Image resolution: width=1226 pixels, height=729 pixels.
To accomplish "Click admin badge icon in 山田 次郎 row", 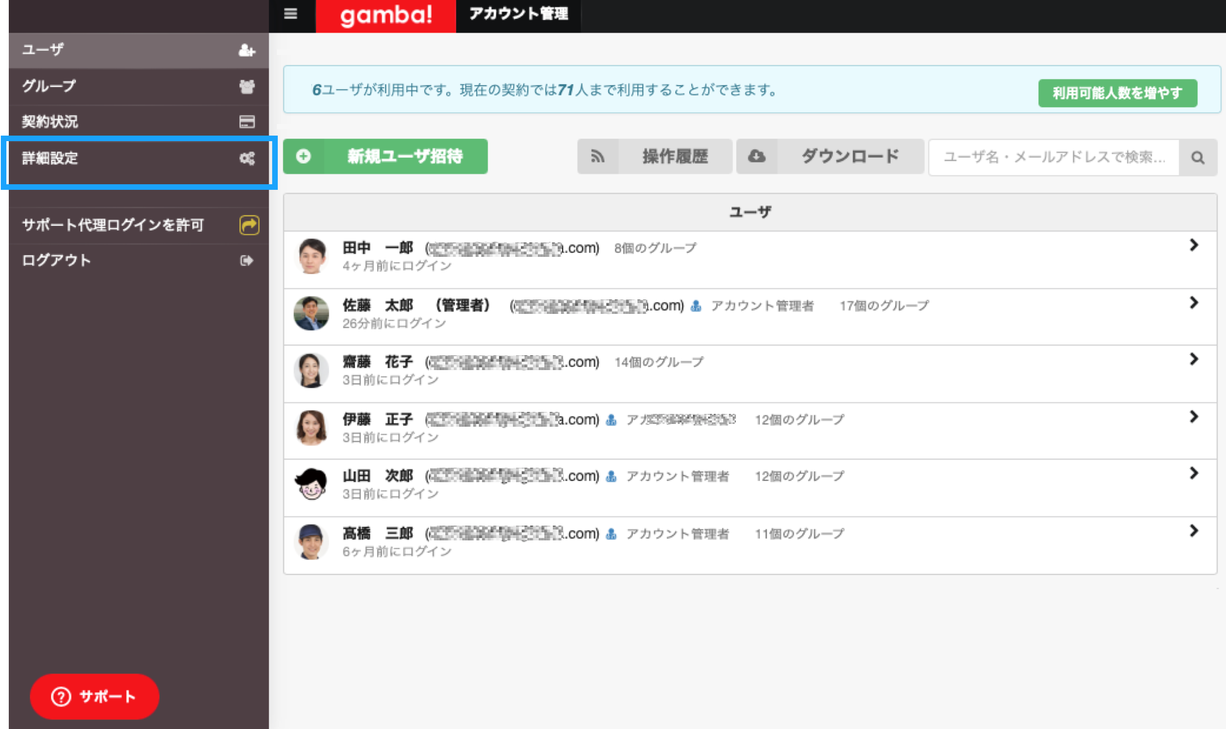I will (611, 476).
